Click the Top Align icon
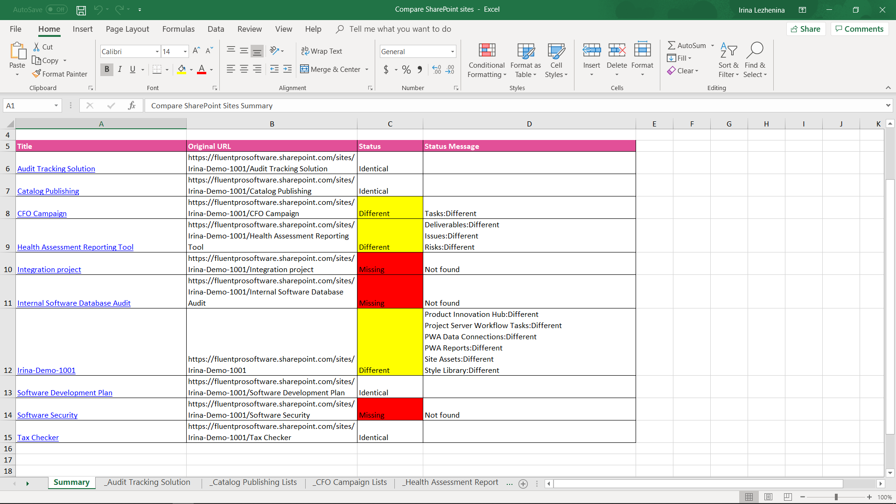 (x=231, y=50)
